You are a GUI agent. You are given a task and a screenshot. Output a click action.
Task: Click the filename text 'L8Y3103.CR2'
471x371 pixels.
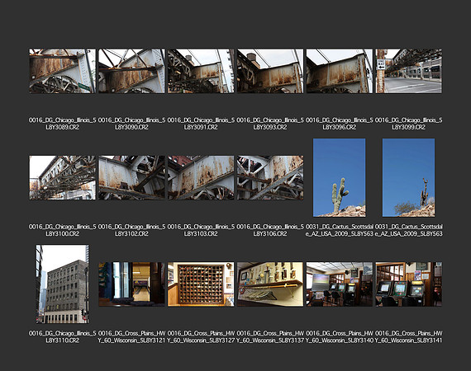click(x=201, y=234)
